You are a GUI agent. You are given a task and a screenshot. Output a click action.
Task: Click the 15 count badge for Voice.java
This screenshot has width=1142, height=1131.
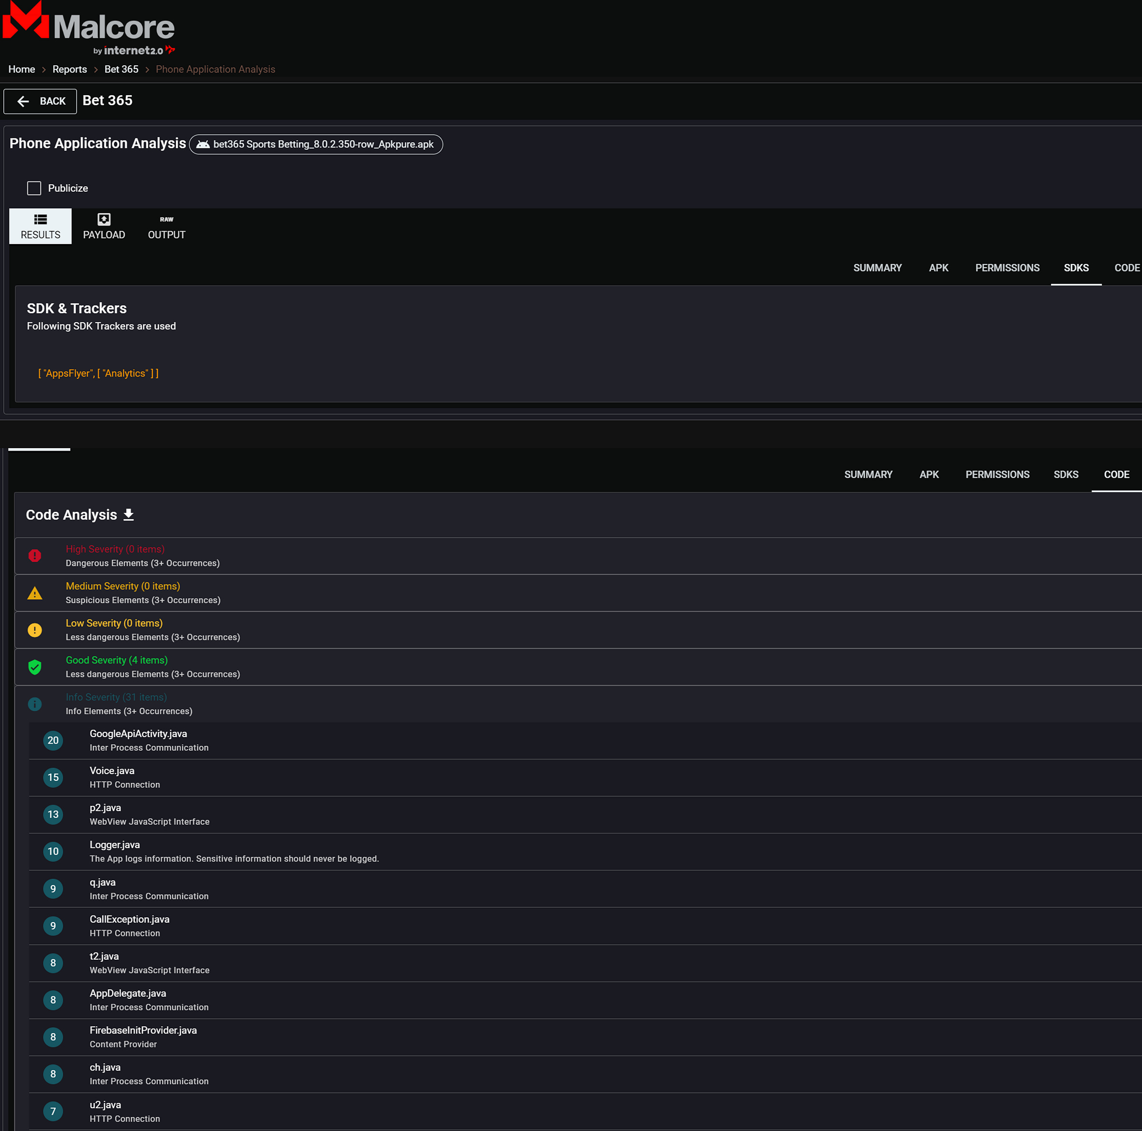[53, 777]
